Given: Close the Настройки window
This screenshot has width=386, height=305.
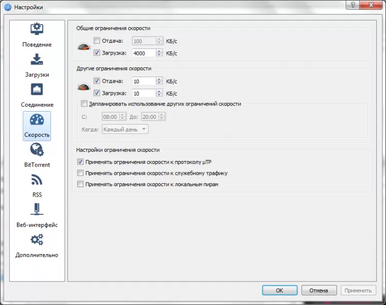Looking at the screenshot, I should click(371, 5).
